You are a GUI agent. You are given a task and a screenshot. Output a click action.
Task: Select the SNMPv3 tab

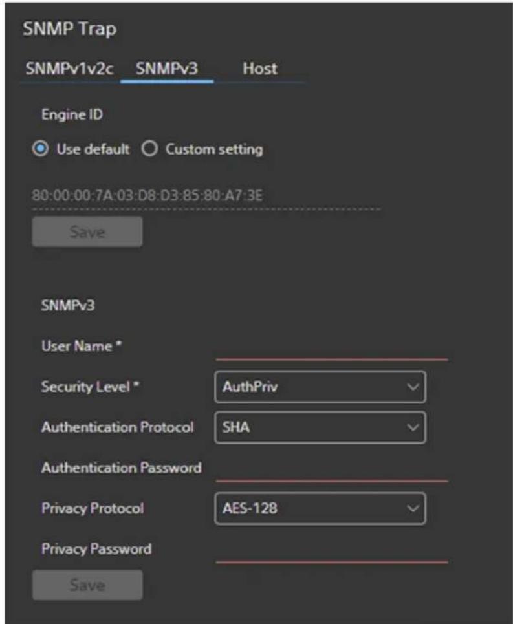click(167, 69)
